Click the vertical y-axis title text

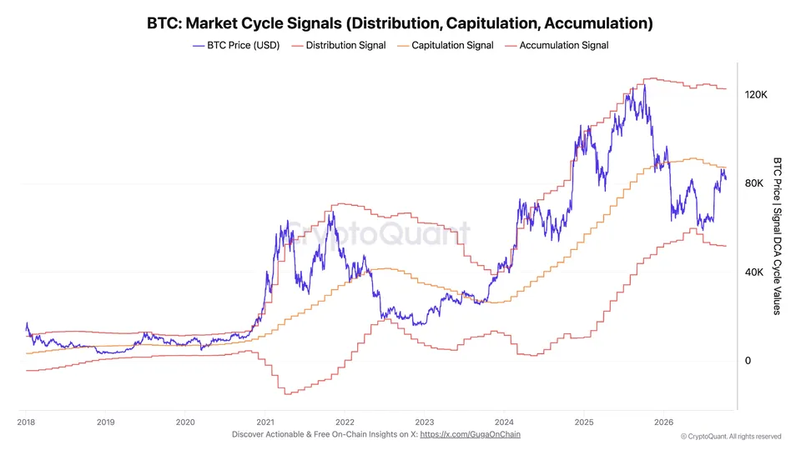tap(777, 236)
